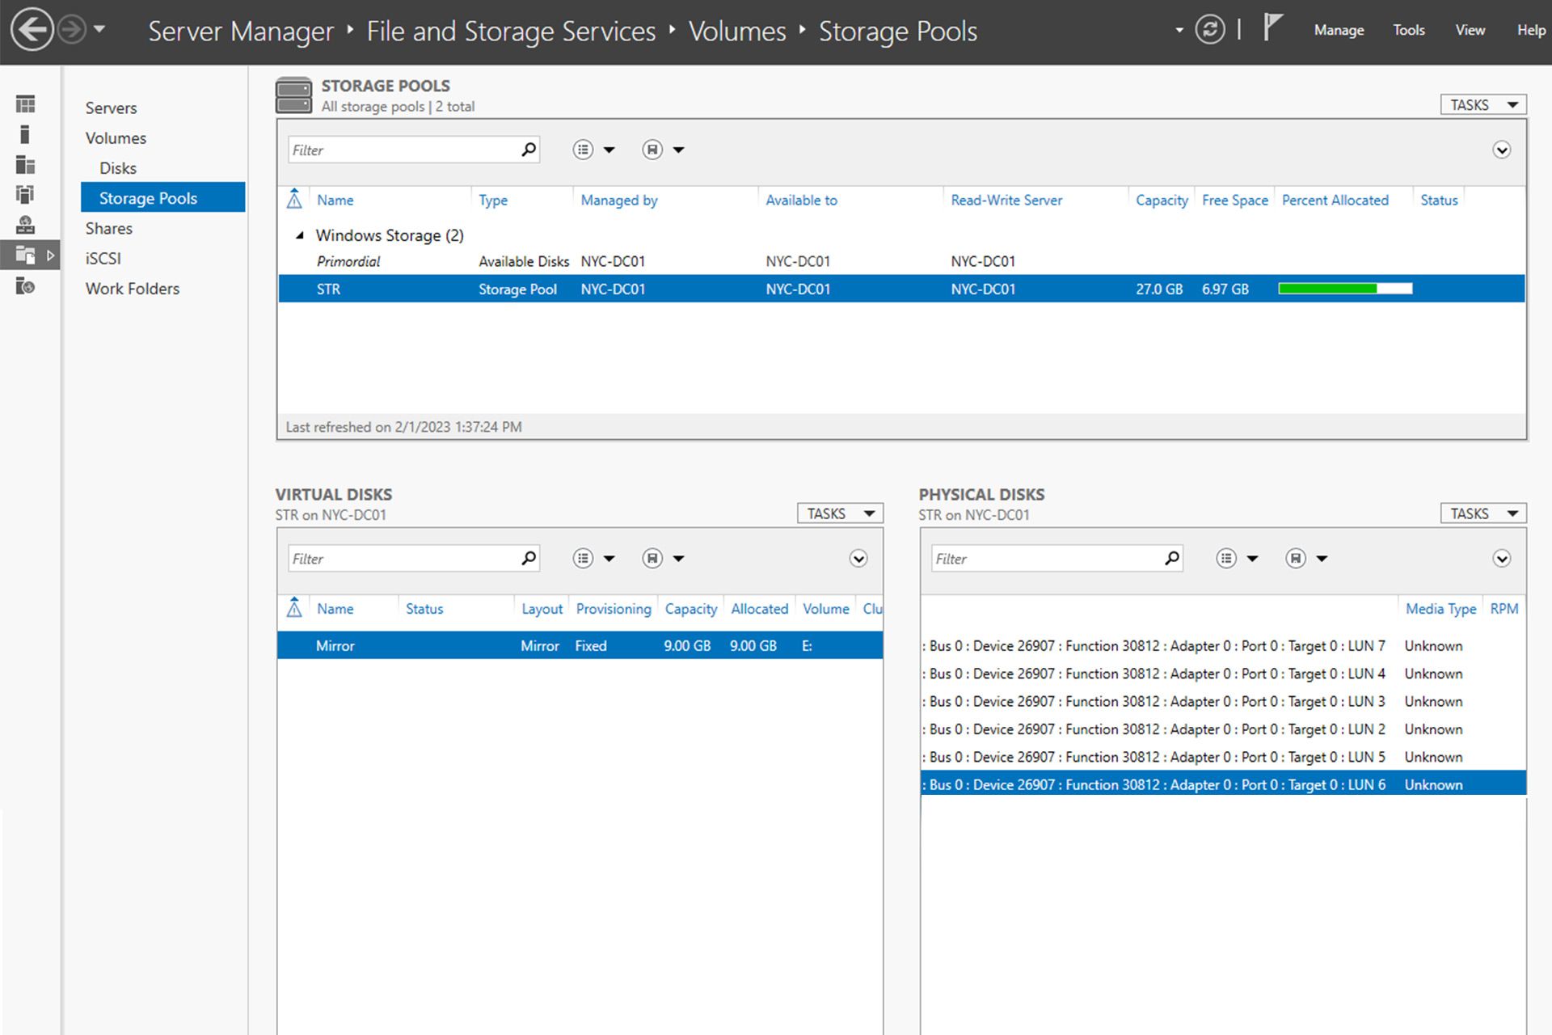Open the notifications flag
The image size is (1552, 1035).
coord(1272,29)
